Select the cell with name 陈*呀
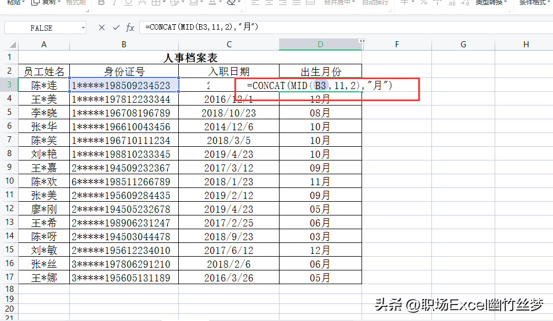This screenshot has height=321, width=553. (44, 236)
